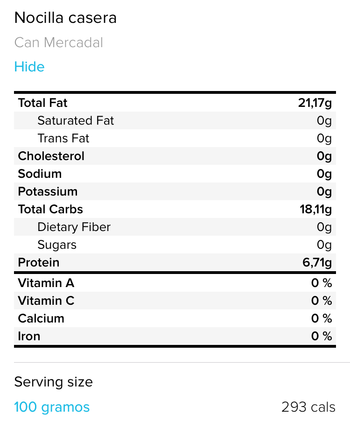Click the Nocilla casera food title

pyautogui.click(x=65, y=18)
